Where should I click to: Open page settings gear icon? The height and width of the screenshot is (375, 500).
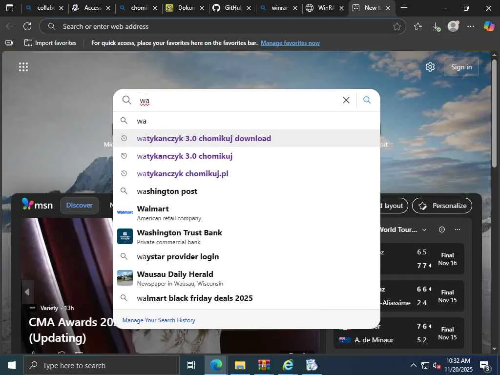(x=430, y=67)
